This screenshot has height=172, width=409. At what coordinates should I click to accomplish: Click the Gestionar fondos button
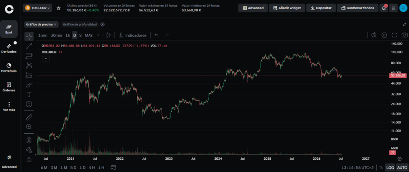pos(357,8)
